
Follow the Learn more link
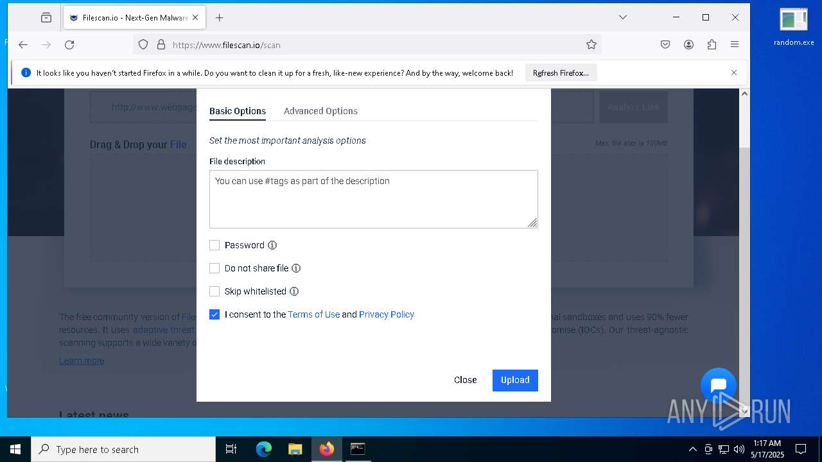point(82,361)
